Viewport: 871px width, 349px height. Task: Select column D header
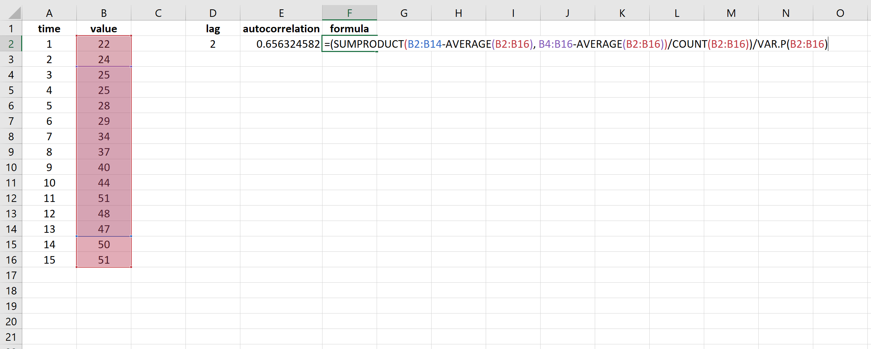point(213,13)
